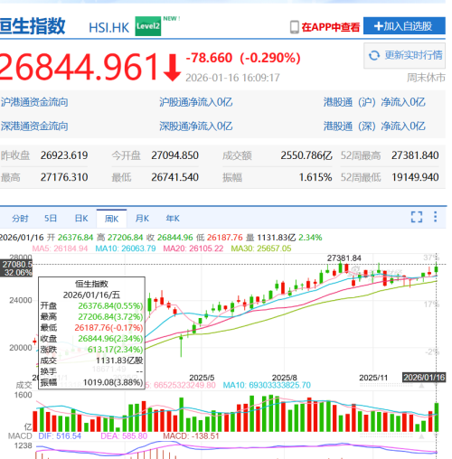The image size is (452, 459).
Task: Open the chart three-dot options menu
Action: point(435,217)
